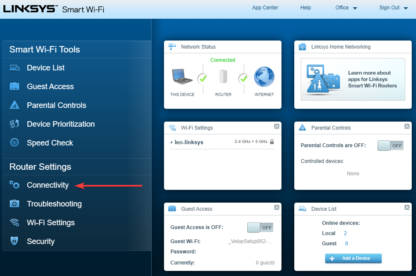The height and width of the screenshot is (276, 416).
Task: Click the Guest devices count 0
Action: (x=346, y=244)
